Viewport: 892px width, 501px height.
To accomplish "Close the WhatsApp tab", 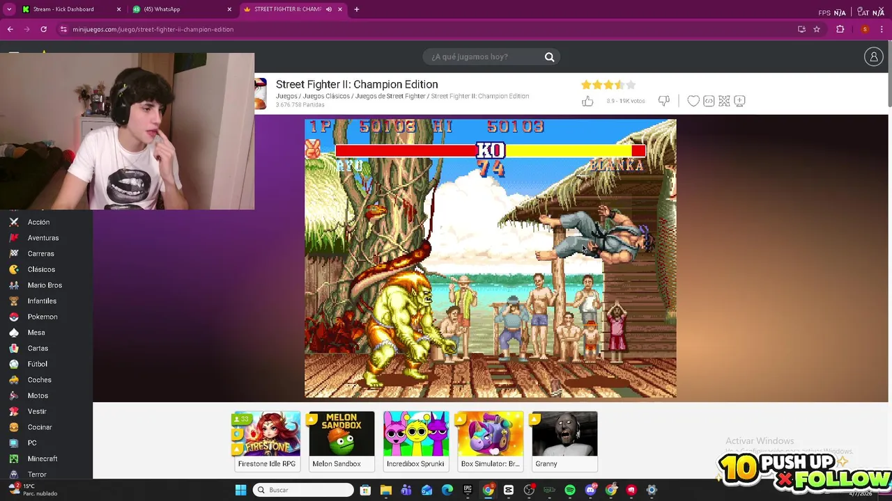I will pyautogui.click(x=229, y=9).
